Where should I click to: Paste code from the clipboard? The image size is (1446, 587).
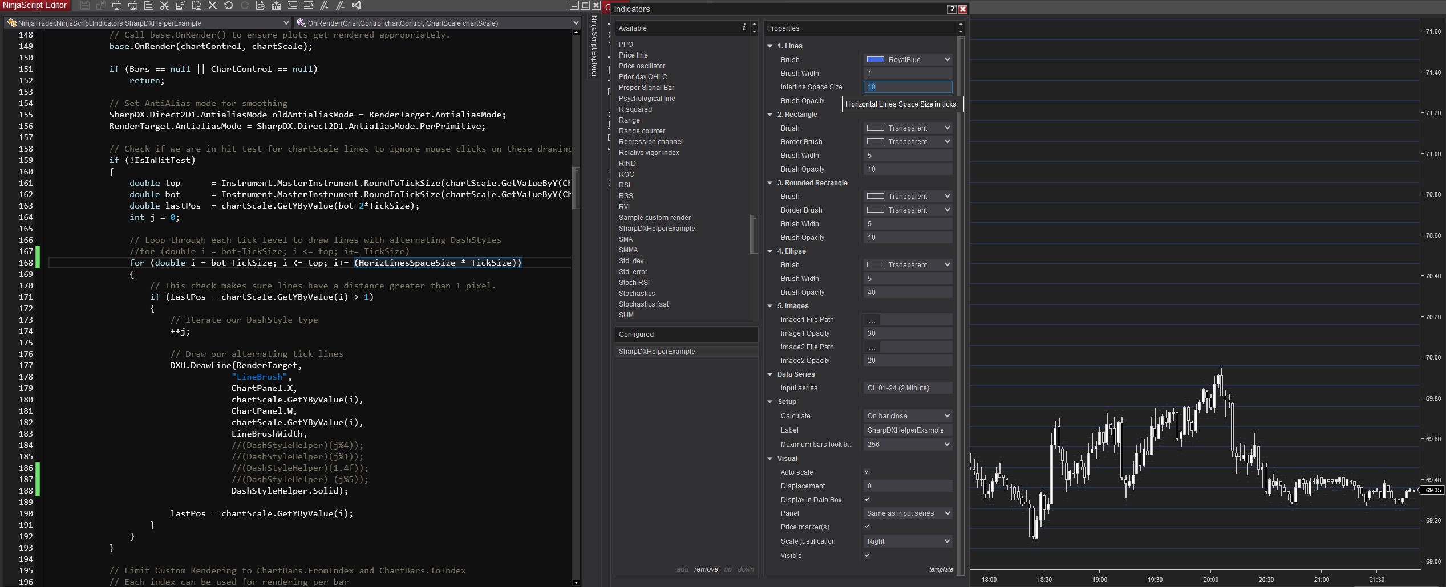pyautogui.click(x=197, y=5)
